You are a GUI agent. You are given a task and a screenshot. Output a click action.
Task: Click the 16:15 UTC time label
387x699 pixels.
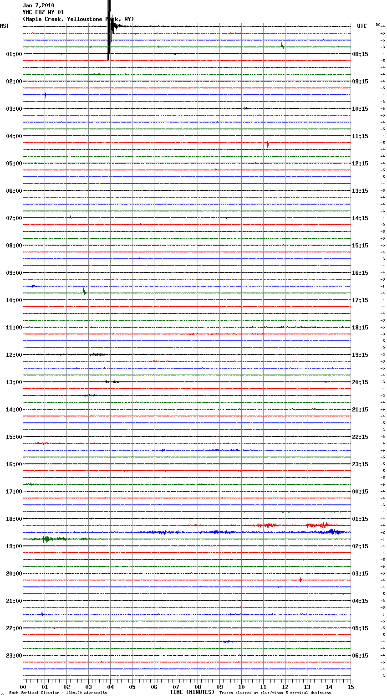click(360, 273)
